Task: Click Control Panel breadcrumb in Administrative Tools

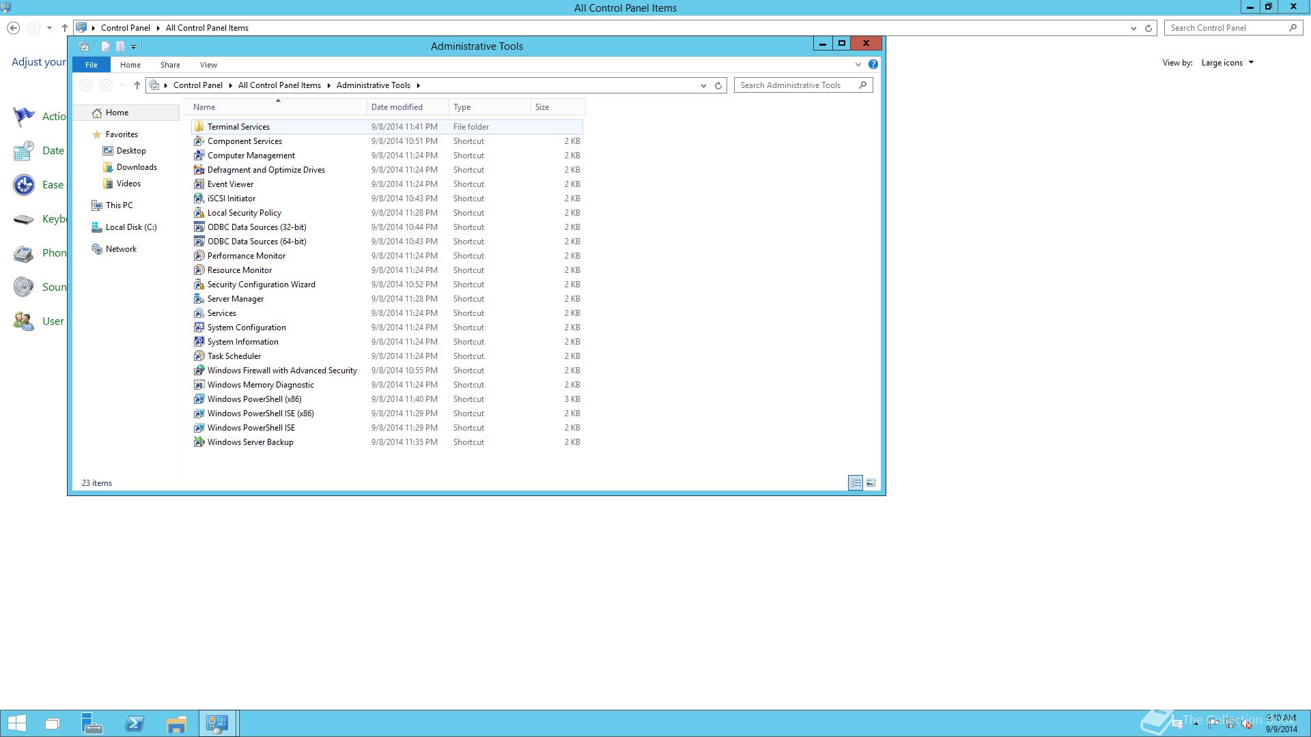Action: click(x=197, y=85)
